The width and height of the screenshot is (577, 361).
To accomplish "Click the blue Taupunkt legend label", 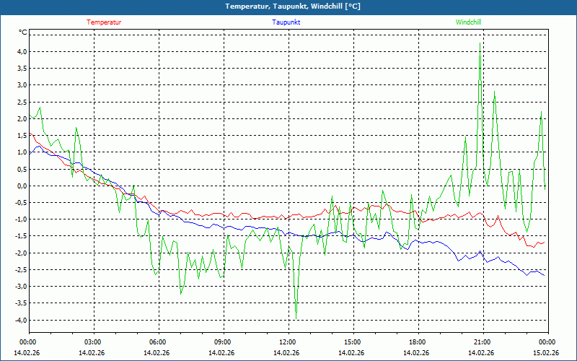I will click(x=286, y=22).
